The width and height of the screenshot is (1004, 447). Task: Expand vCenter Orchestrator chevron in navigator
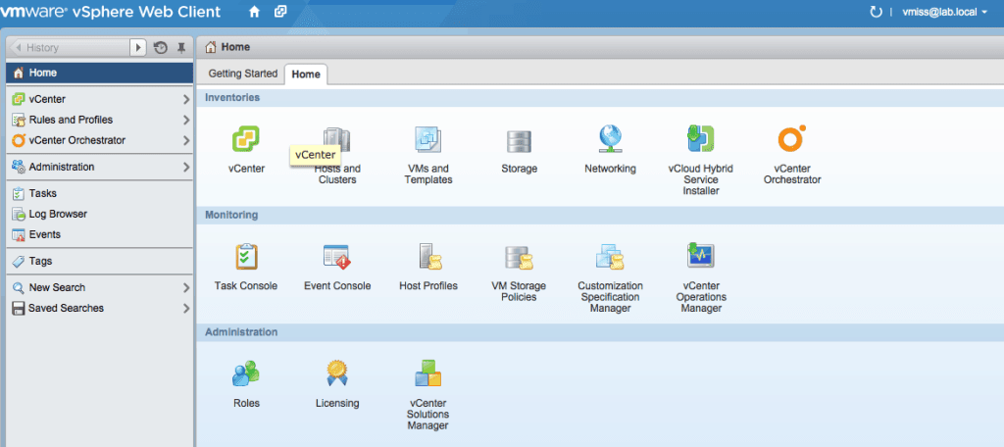(x=186, y=140)
